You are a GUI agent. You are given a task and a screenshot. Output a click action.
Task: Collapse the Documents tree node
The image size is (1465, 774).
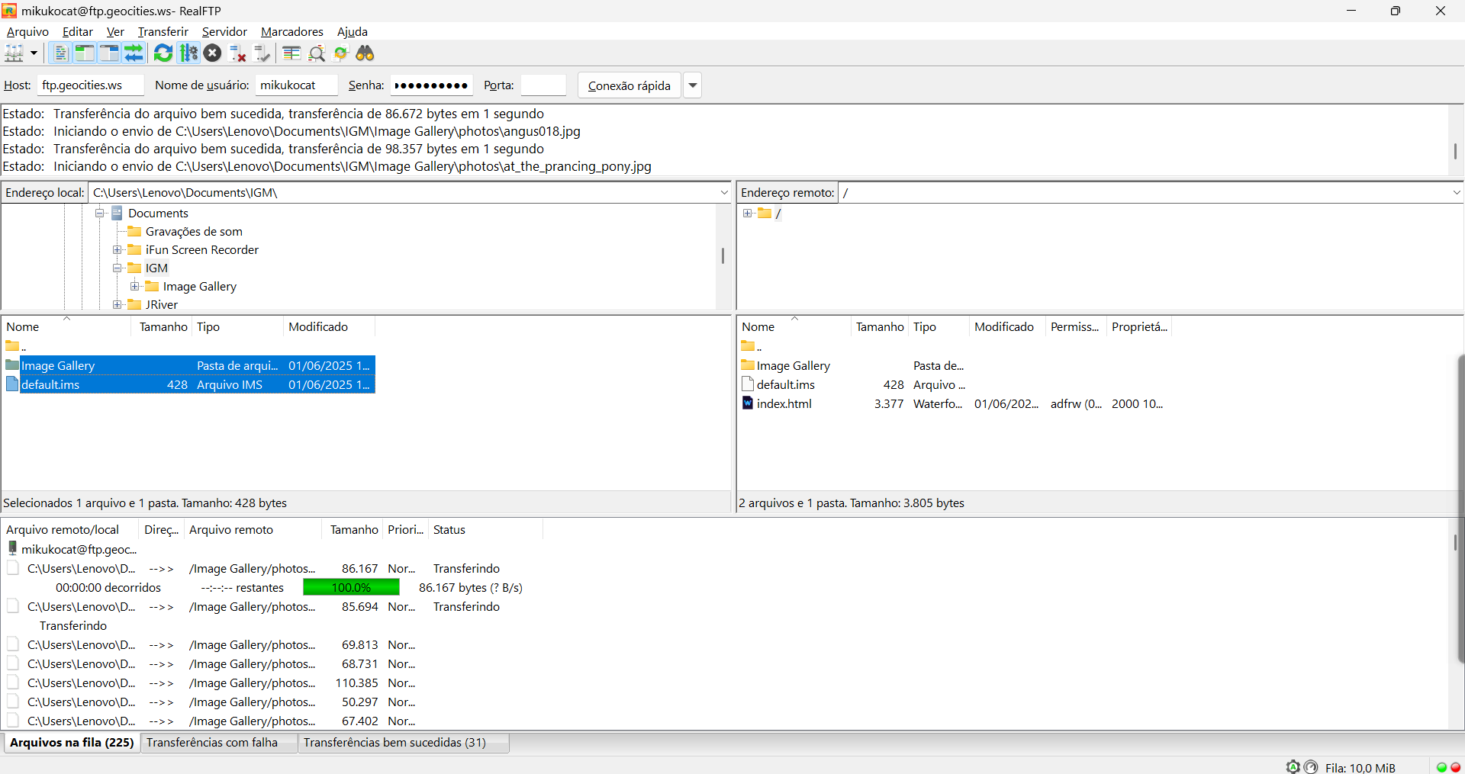tap(99, 213)
